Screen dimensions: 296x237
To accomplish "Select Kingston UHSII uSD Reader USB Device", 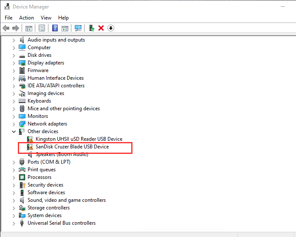I will click(79, 139).
